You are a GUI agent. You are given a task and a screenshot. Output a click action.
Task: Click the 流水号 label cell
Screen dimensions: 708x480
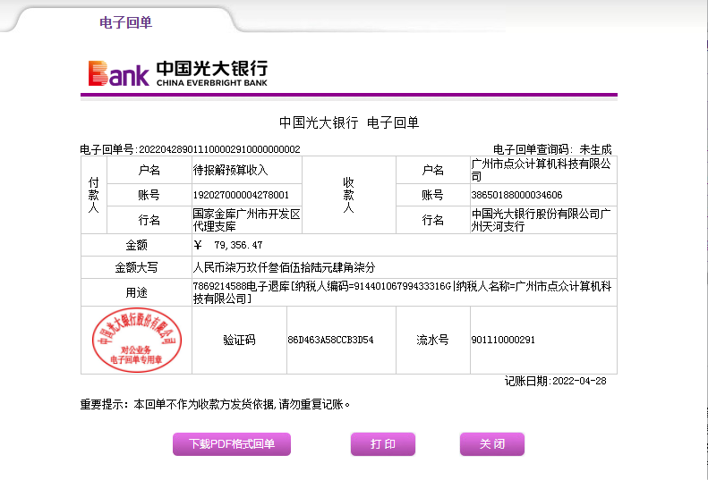click(x=433, y=341)
